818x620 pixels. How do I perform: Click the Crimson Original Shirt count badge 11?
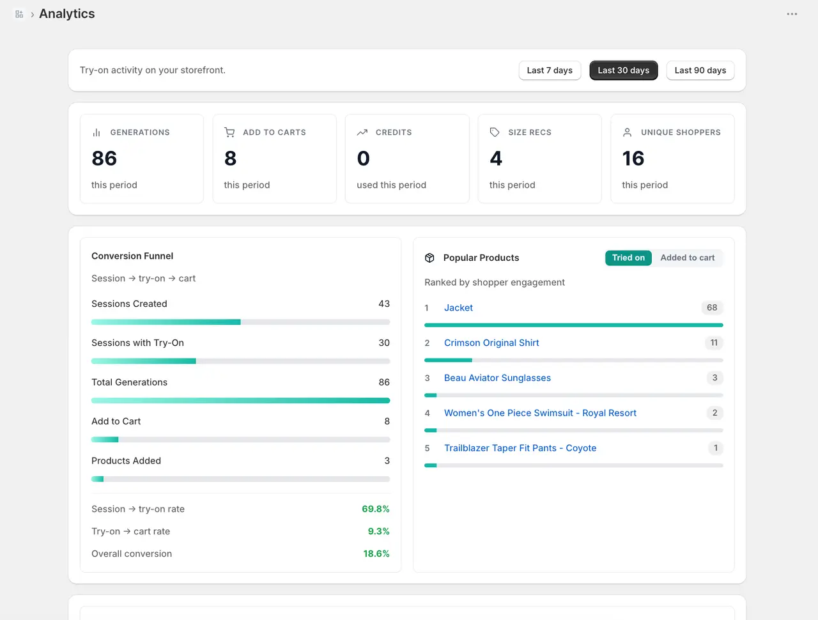pos(714,343)
